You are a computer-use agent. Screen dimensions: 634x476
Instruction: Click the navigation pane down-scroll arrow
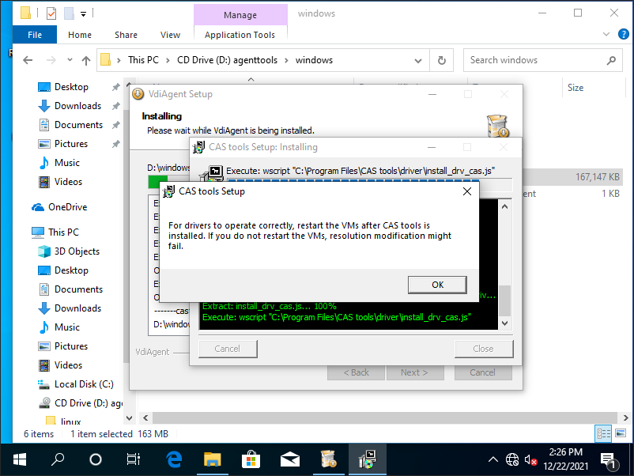coord(129,418)
